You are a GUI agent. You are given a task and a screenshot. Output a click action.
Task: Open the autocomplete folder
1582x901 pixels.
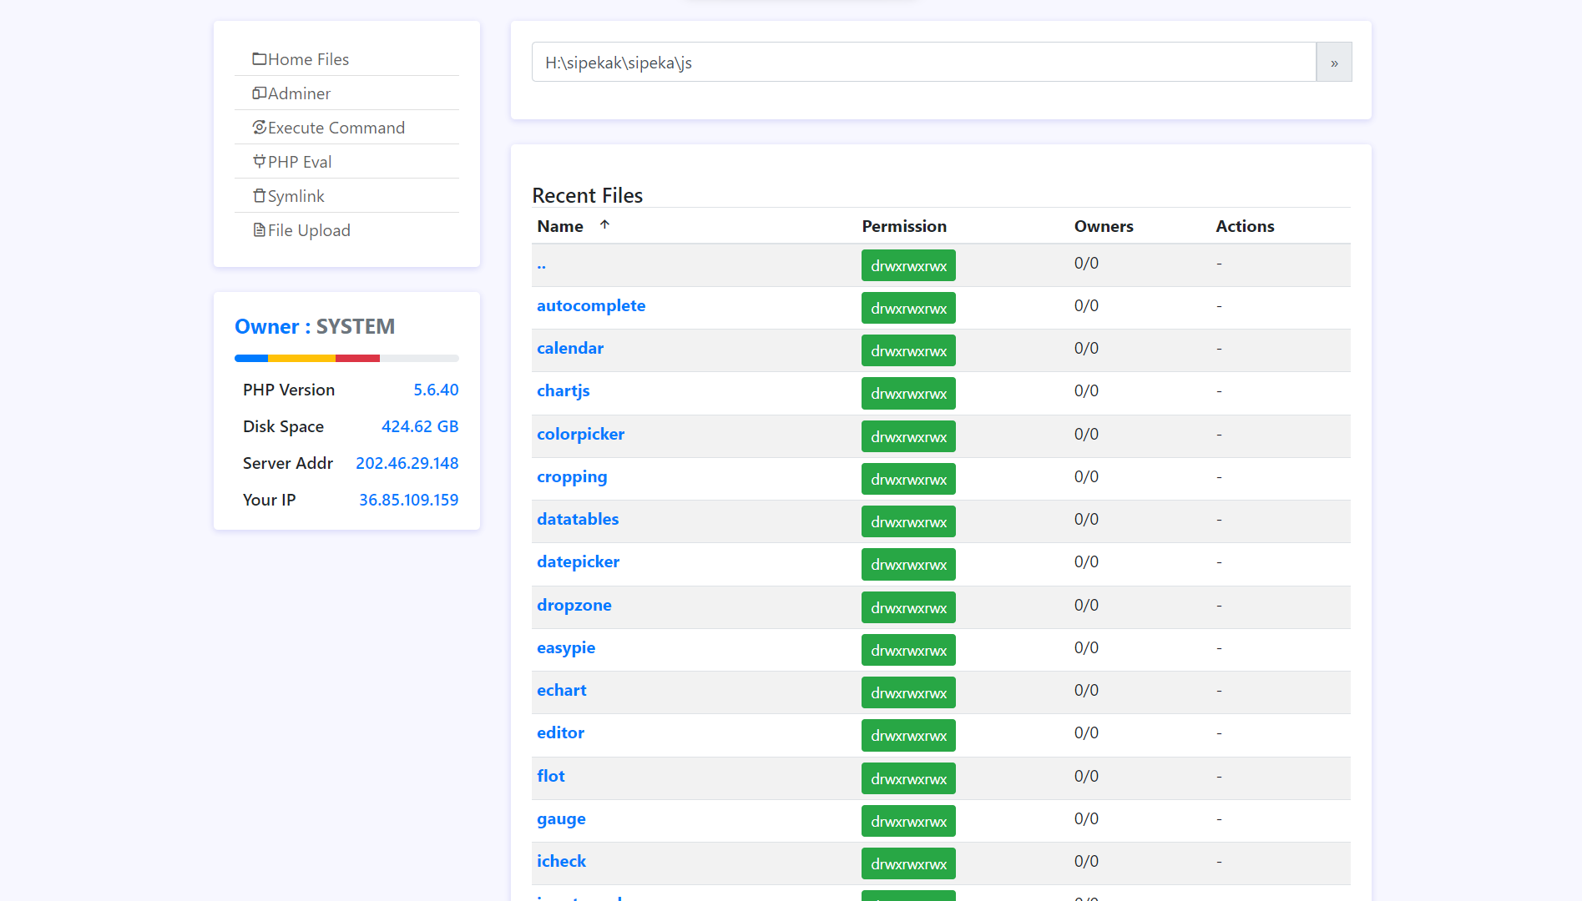tap(591, 306)
